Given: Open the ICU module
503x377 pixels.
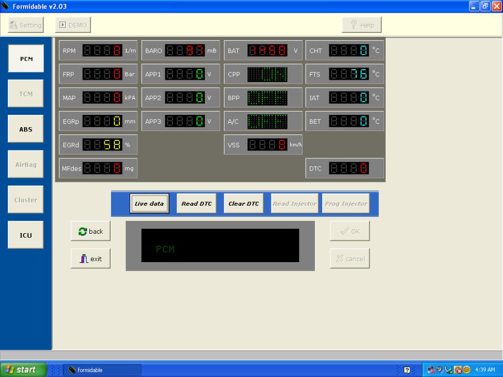Looking at the screenshot, I should click(x=26, y=235).
